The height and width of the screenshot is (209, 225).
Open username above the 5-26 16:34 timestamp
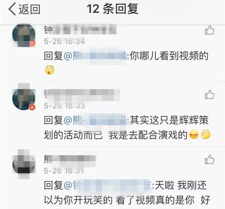click(80, 30)
